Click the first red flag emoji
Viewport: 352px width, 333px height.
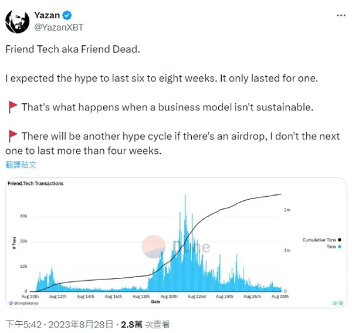12,107
